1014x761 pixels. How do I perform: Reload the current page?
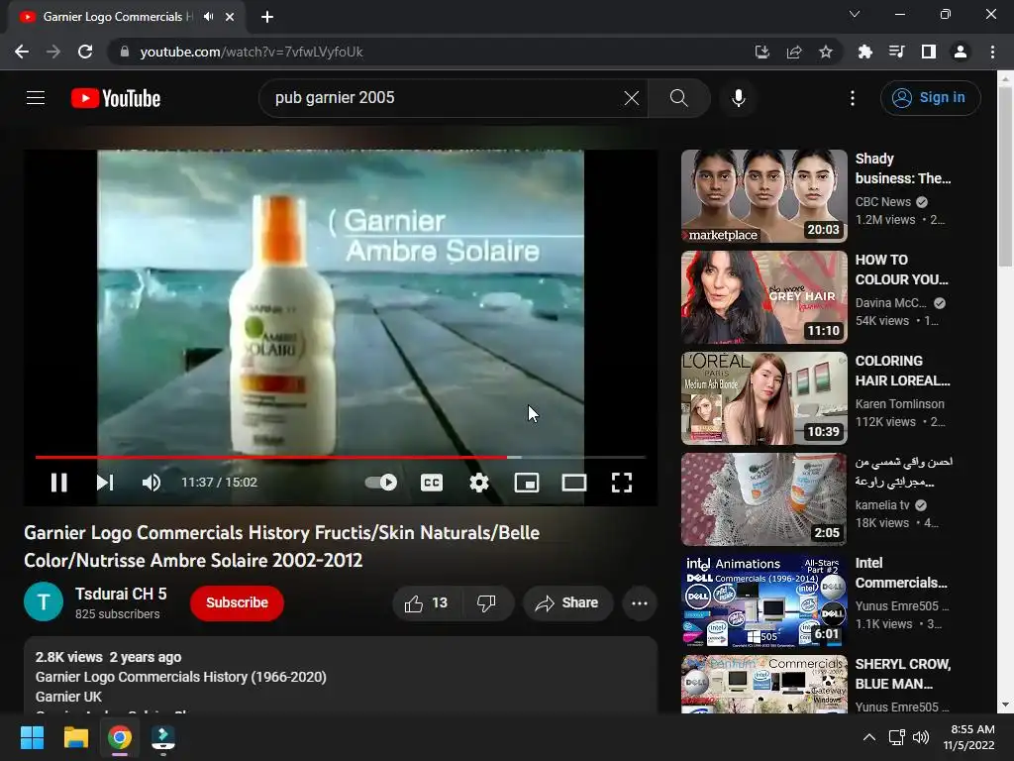coord(85,52)
